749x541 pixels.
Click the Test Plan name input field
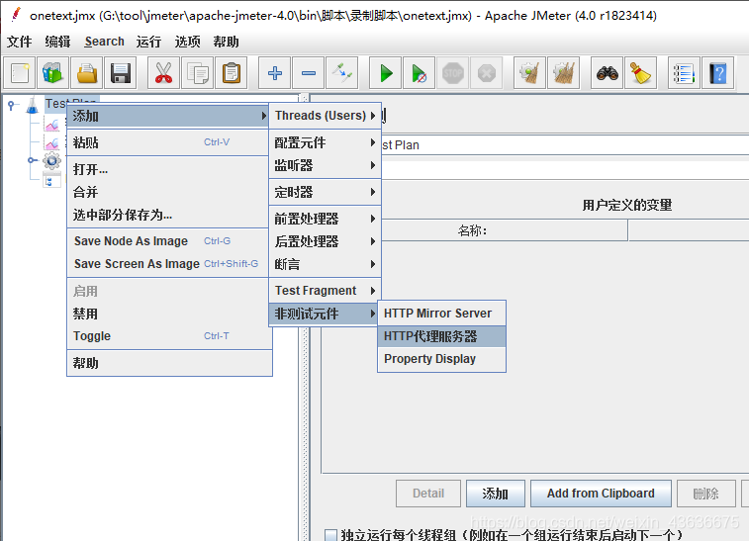pyautogui.click(x=565, y=144)
